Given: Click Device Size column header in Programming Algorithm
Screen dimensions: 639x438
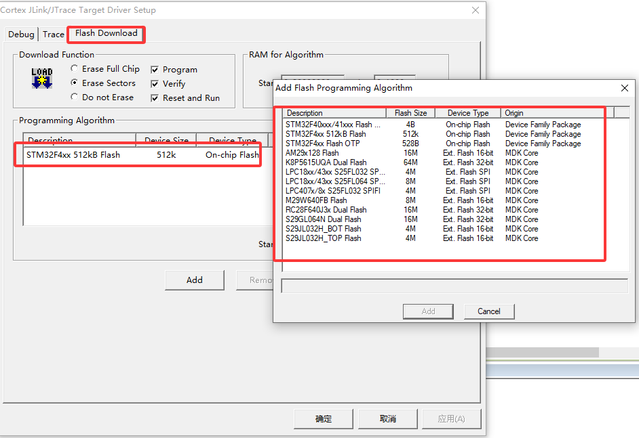Looking at the screenshot, I should [x=166, y=140].
